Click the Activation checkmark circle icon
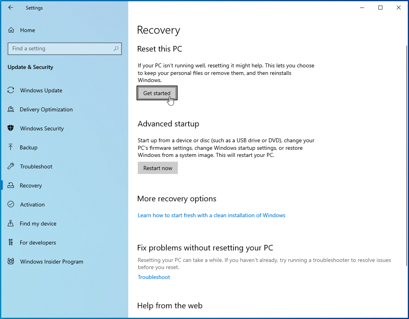This screenshot has width=409, height=319. 11,204
